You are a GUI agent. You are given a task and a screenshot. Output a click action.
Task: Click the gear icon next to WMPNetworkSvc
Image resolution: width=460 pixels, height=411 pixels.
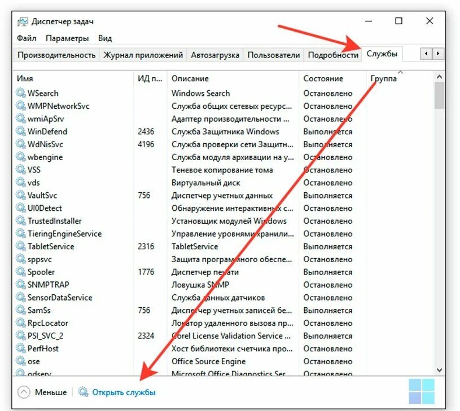coord(20,106)
